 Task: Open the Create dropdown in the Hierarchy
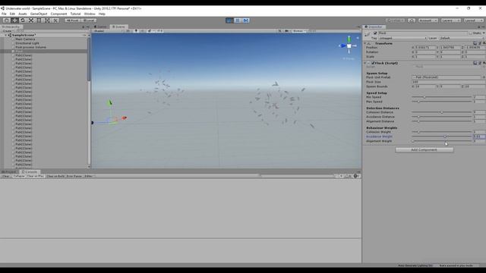coord(8,31)
